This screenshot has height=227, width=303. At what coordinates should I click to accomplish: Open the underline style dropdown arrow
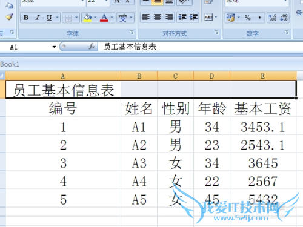tap(57, 18)
